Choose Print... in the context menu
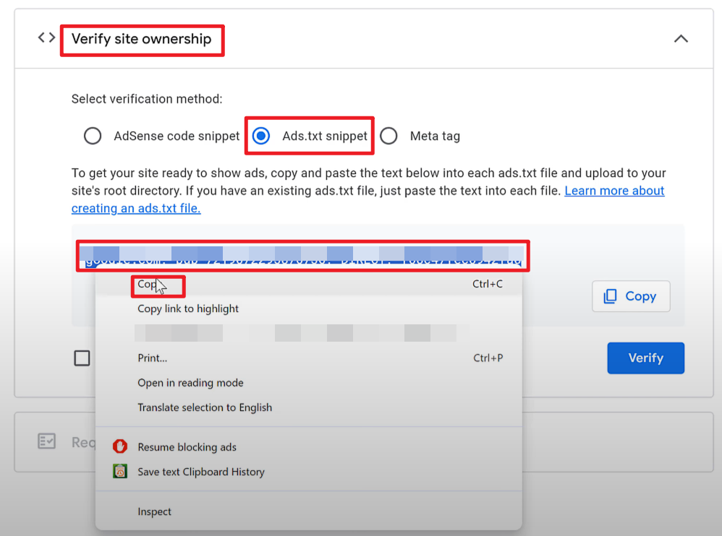Screen dimensions: 722x536 308,358
